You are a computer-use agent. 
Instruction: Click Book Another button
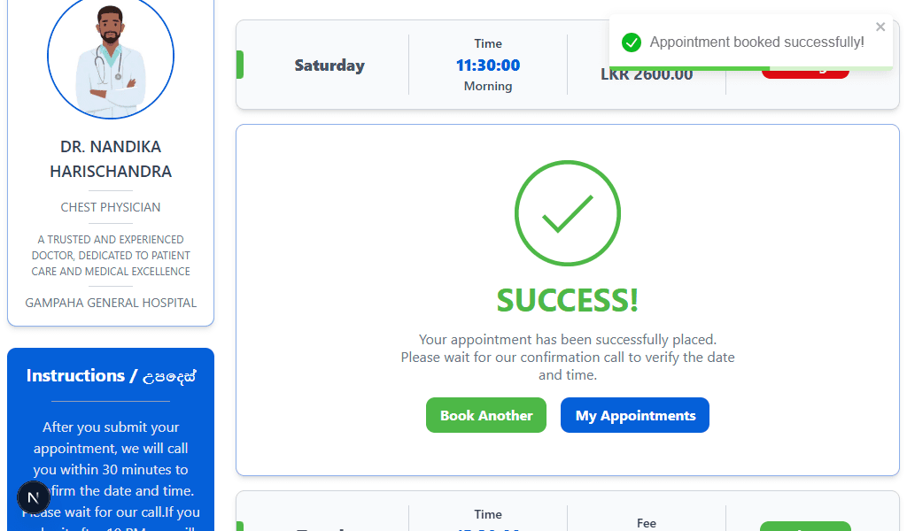coord(486,415)
